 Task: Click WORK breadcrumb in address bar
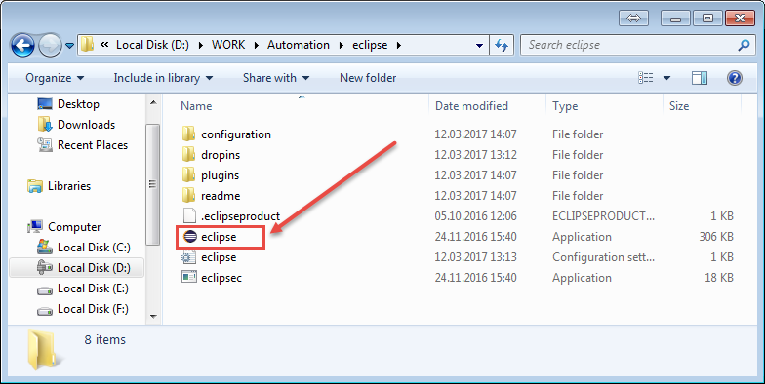tap(228, 45)
